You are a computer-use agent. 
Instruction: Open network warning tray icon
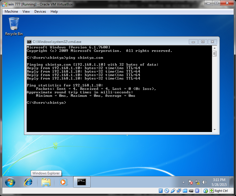click(197, 182)
